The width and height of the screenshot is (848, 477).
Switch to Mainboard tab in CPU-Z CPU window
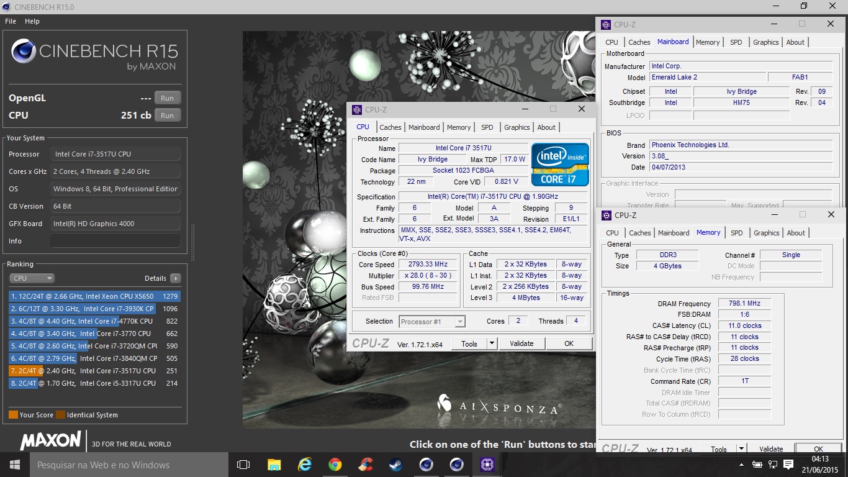click(x=424, y=127)
